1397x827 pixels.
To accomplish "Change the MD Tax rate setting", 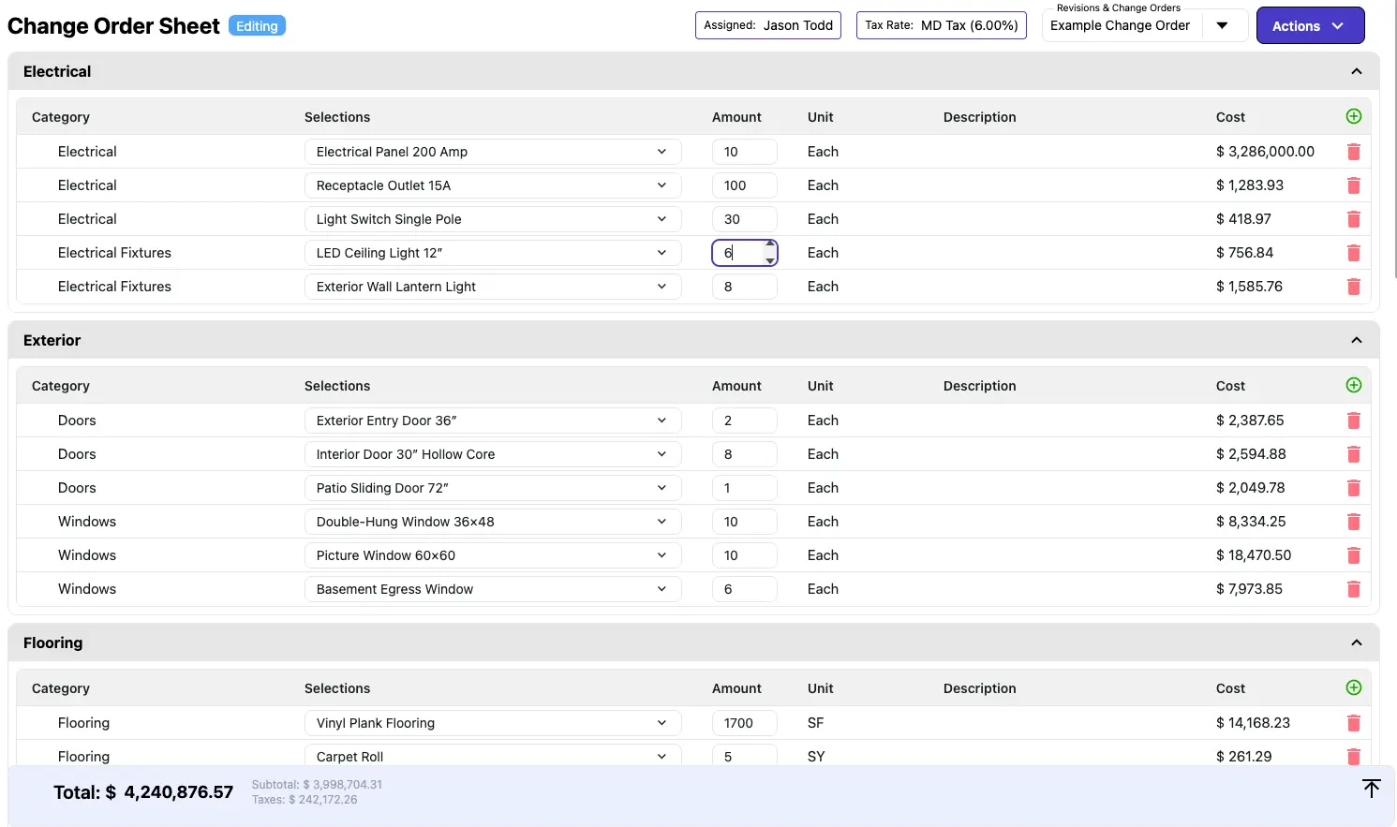I will pyautogui.click(x=941, y=25).
